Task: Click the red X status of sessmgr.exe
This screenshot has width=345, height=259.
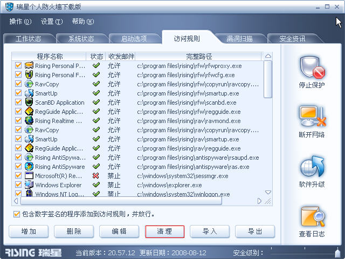Action: pos(96,175)
